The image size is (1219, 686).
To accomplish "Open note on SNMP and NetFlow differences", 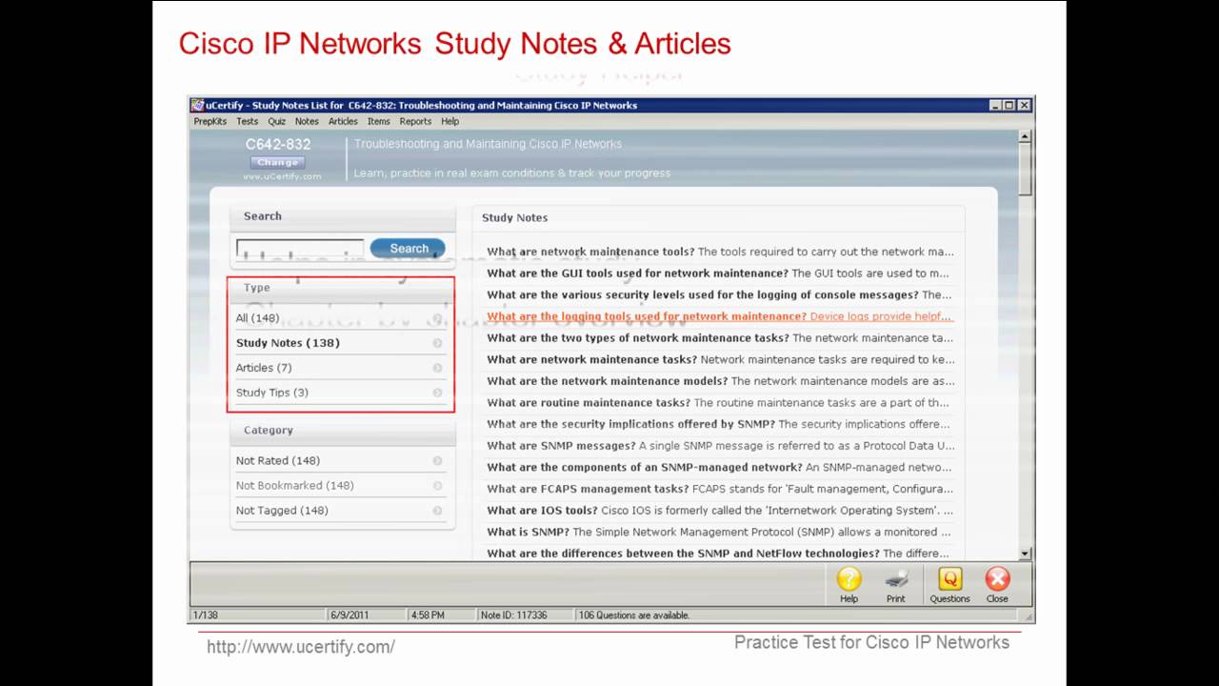I will tap(720, 554).
